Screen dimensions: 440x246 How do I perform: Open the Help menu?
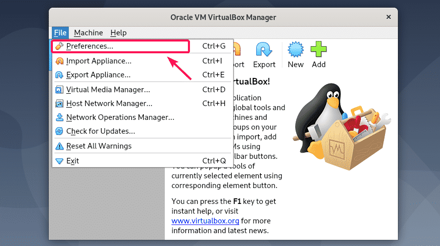[118, 33]
